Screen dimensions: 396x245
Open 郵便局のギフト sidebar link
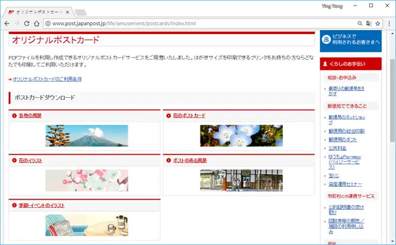click(x=343, y=139)
